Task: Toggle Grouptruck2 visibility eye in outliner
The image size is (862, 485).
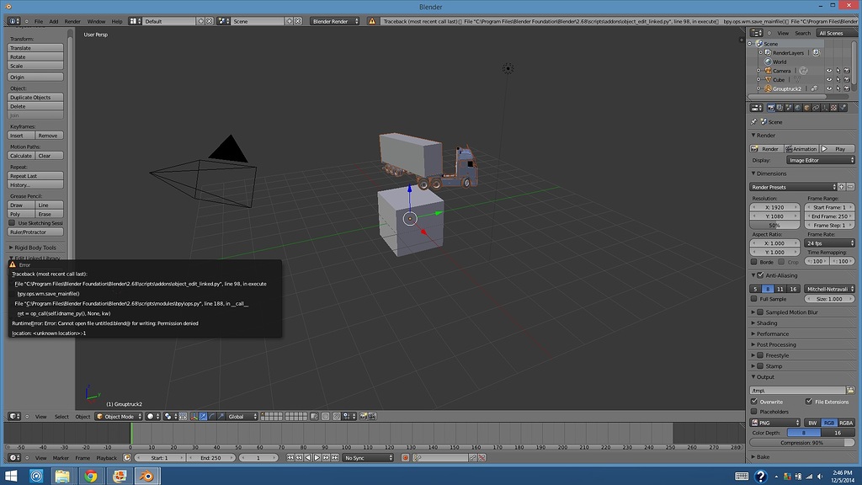Action: (x=829, y=88)
